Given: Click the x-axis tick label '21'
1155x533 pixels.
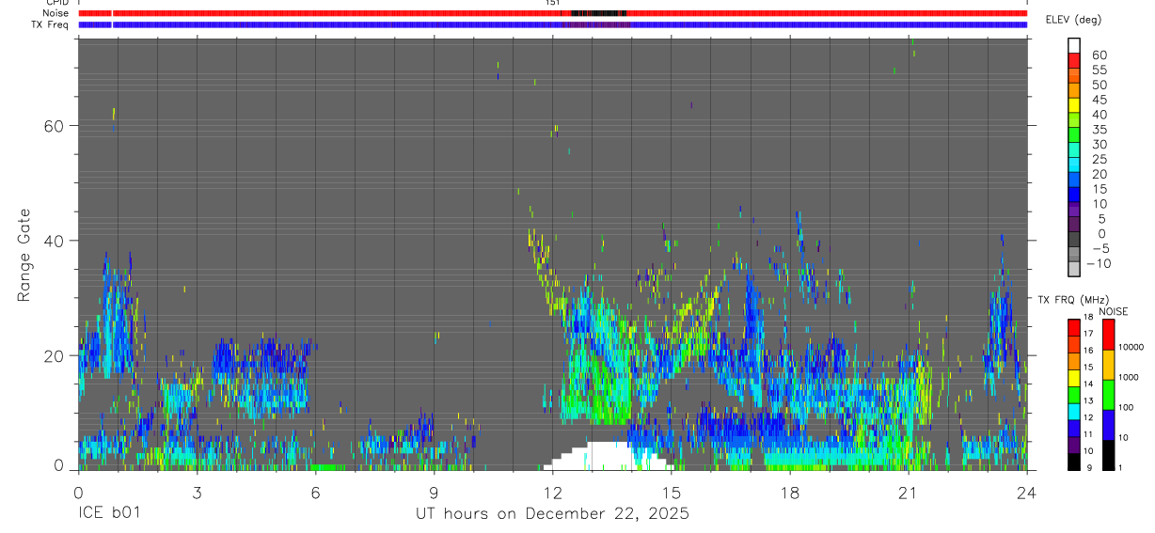Looking at the screenshot, I should tap(908, 493).
